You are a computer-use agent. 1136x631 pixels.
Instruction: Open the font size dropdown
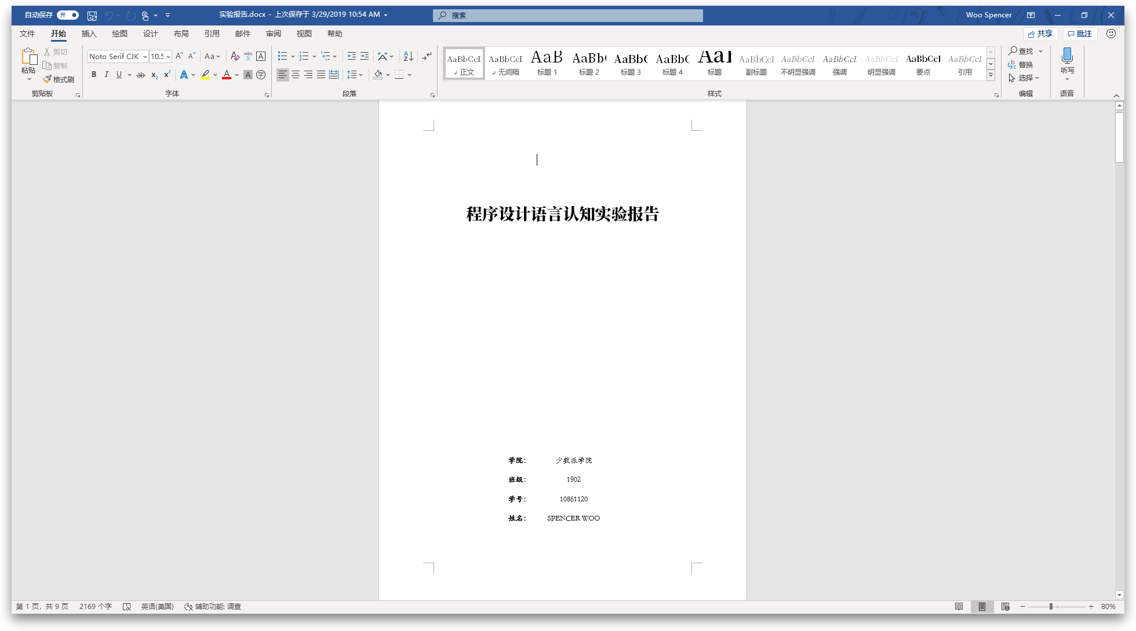168,56
